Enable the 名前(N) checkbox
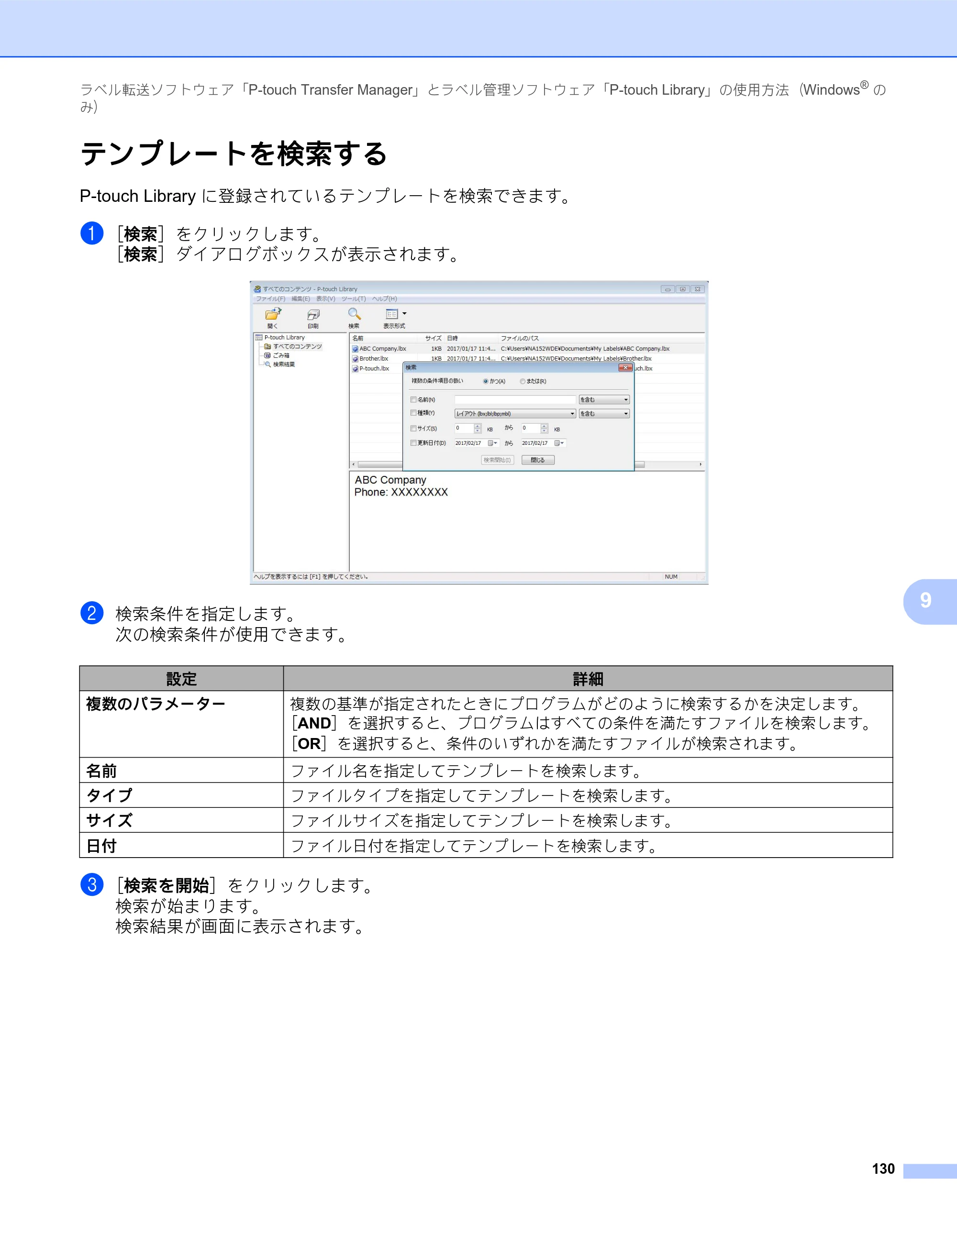The image size is (957, 1235). [413, 399]
